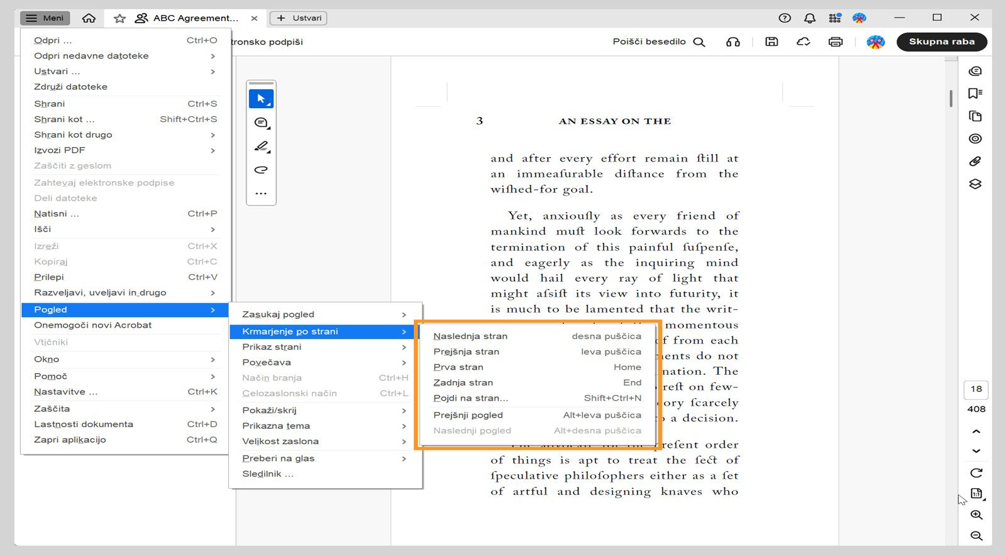Viewport: 1006px width, 556px height.
Task: Open the attachments paperclip panel
Action: click(x=975, y=162)
